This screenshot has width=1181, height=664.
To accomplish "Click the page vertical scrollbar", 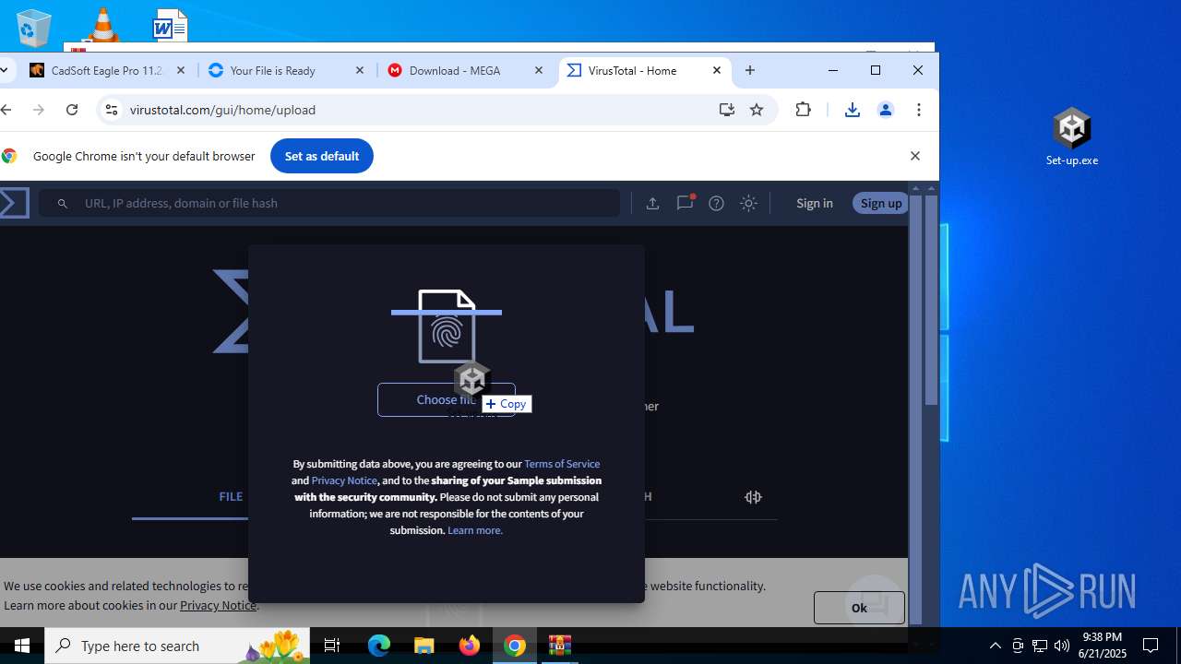I will pos(931,299).
